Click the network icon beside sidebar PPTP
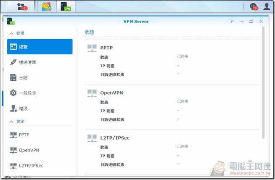The width and height of the screenshot is (275, 180). [13, 135]
